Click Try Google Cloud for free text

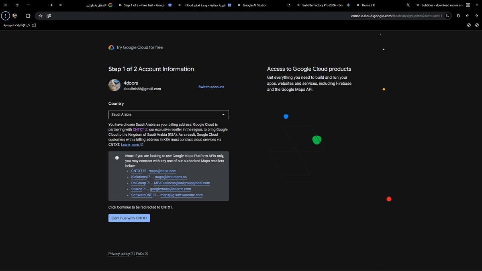tap(139, 47)
